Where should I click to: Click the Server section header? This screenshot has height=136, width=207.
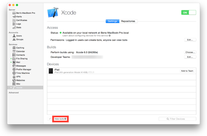(12, 10)
